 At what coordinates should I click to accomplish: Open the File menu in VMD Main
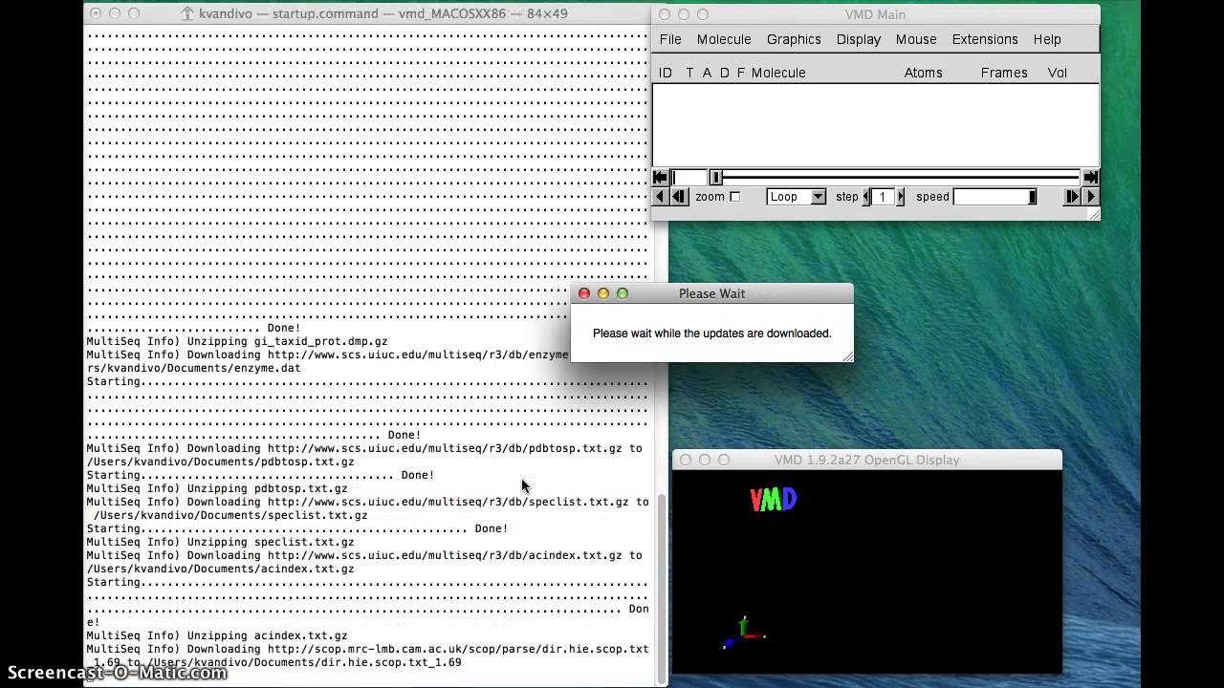click(670, 39)
